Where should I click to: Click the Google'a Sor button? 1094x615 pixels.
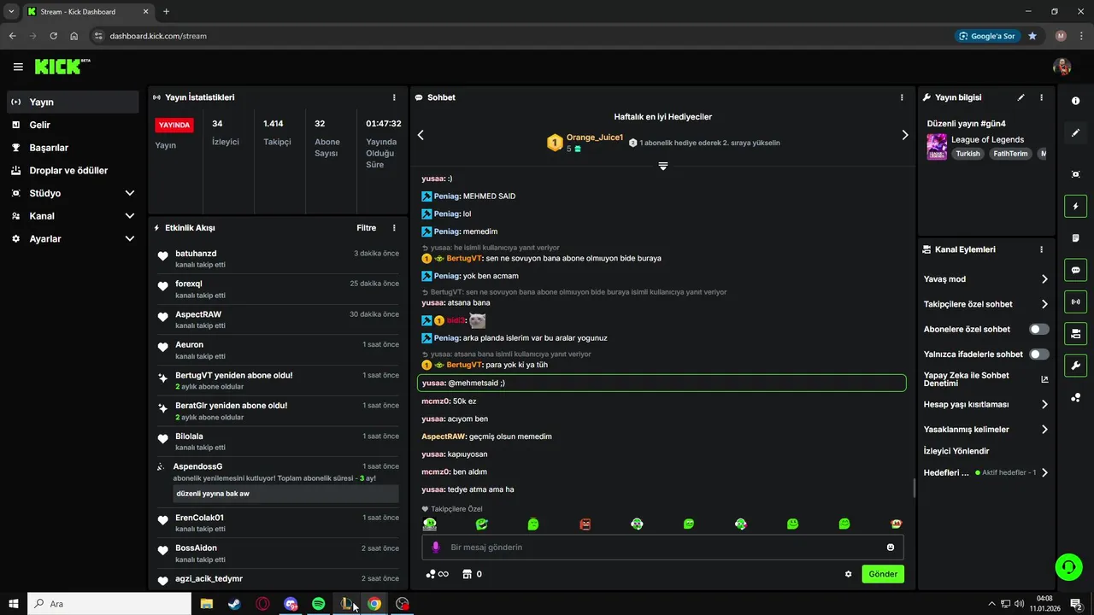(x=987, y=36)
